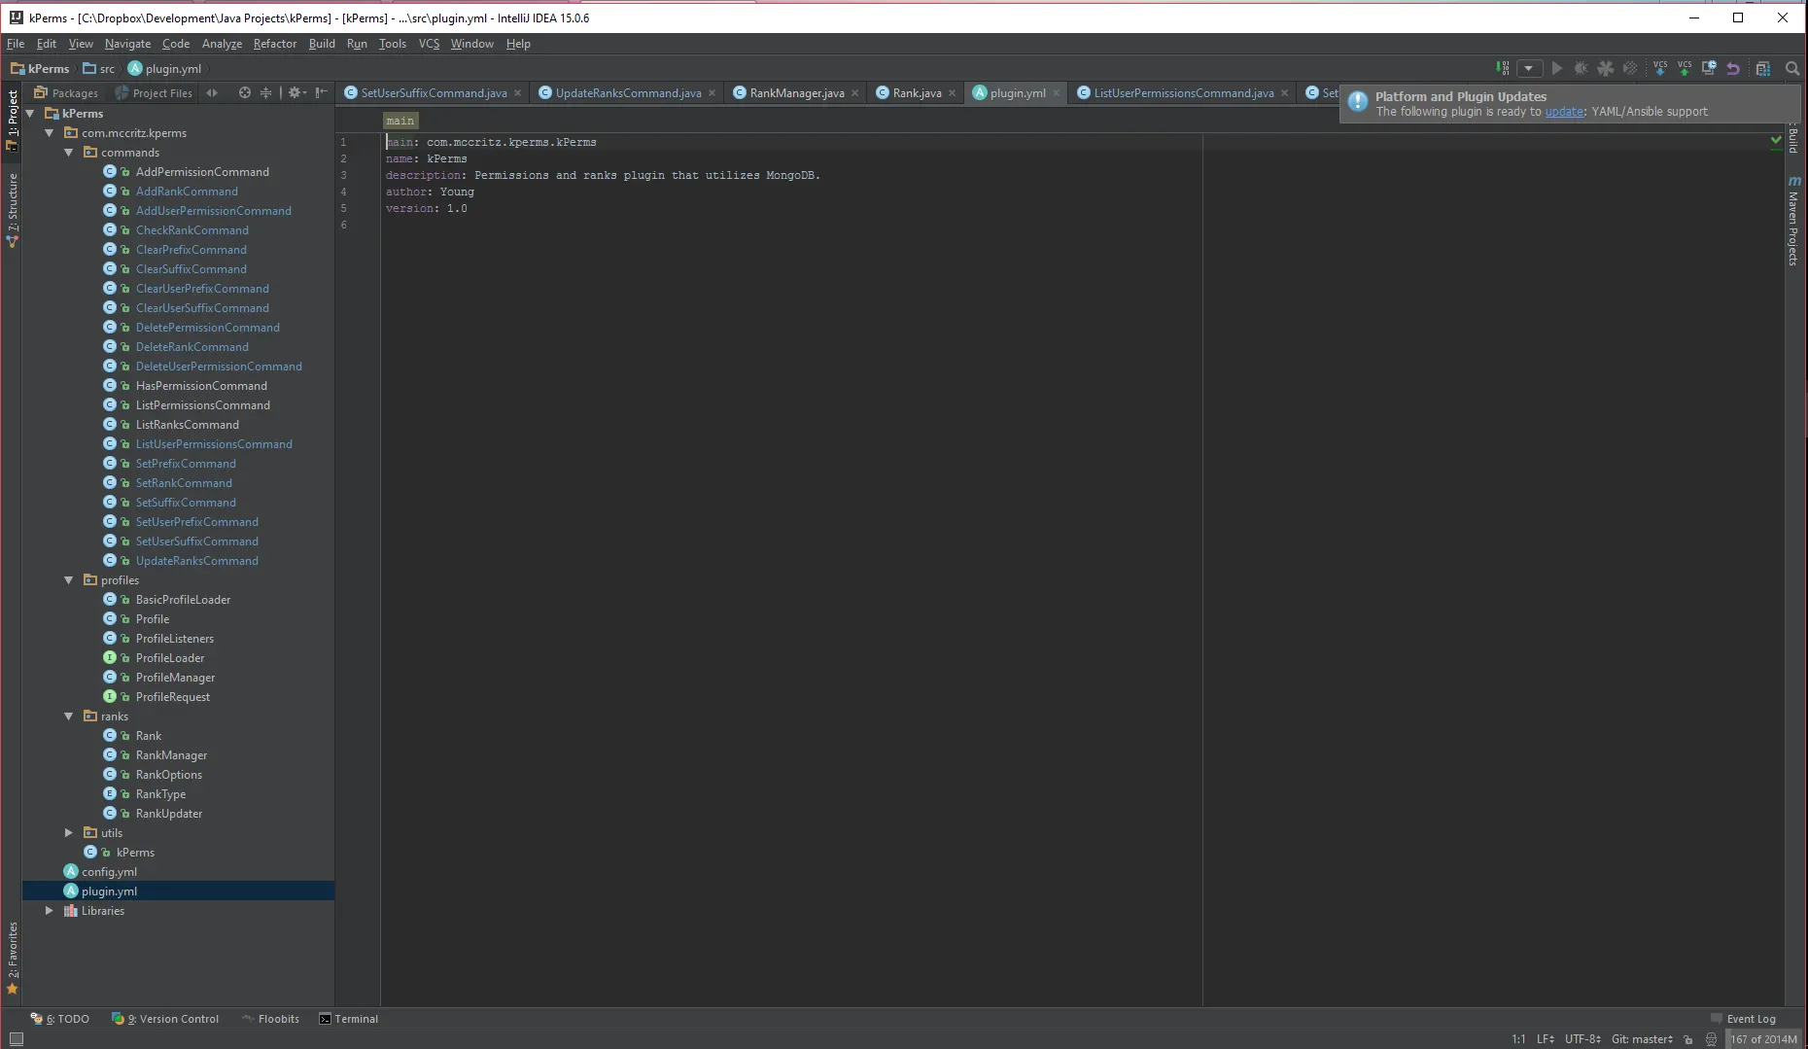This screenshot has height=1049, width=1808.
Task: Collapse the com.mccritz.kperms package arrow
Action: pyautogui.click(x=50, y=133)
